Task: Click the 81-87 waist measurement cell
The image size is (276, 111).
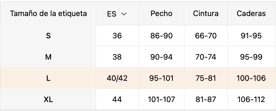Action: (x=206, y=100)
